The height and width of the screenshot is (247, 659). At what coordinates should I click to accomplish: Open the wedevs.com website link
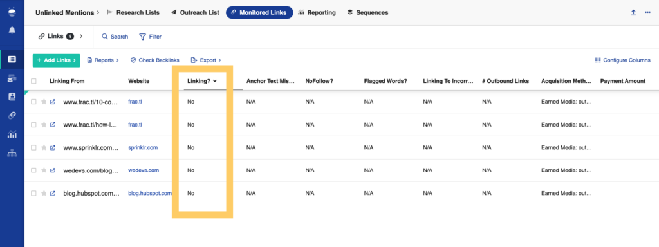pos(144,170)
